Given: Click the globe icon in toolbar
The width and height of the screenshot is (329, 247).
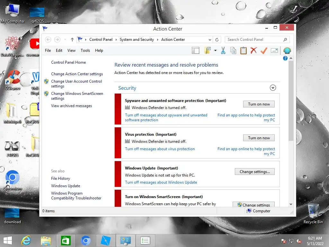Looking at the screenshot, I should 287,50.
